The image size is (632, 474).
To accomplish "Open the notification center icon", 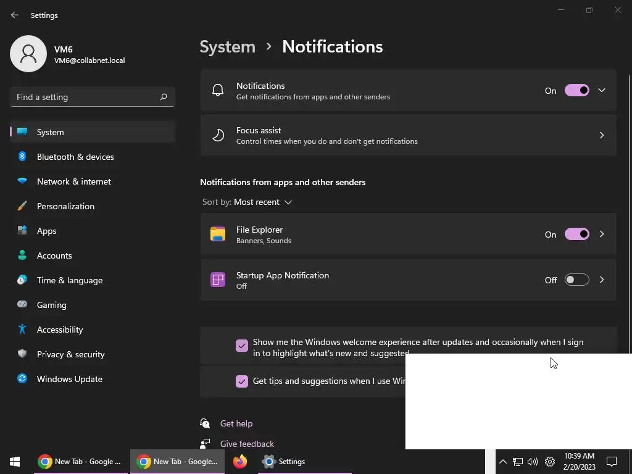I will coord(612,462).
